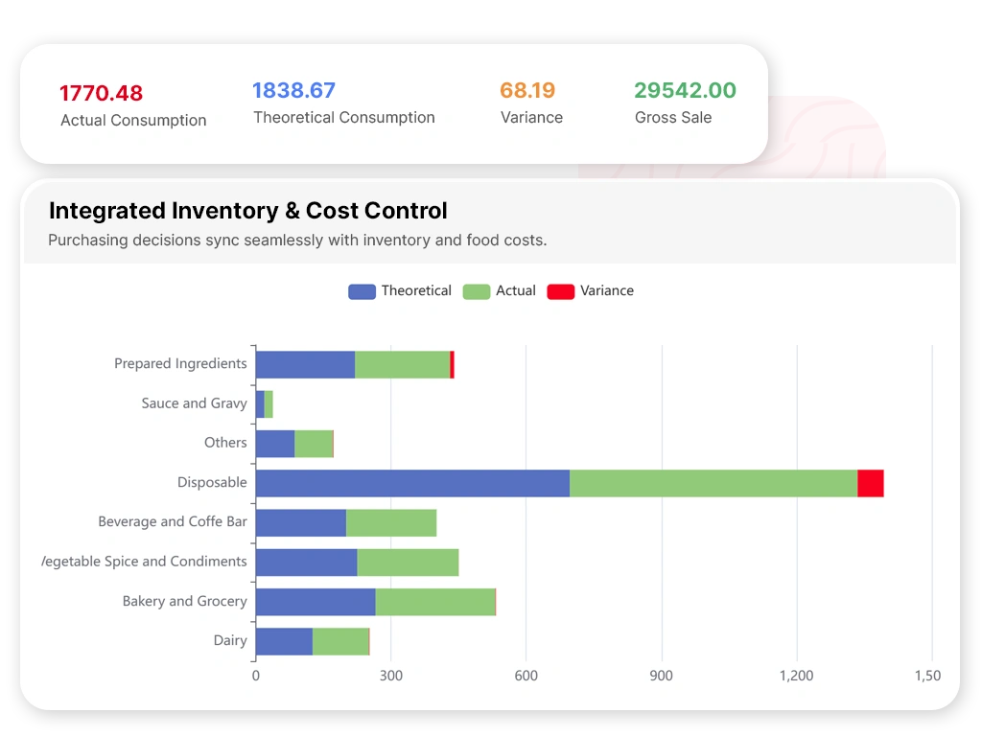
Task: Click Disposable actual green bar segment
Action: 713,483
